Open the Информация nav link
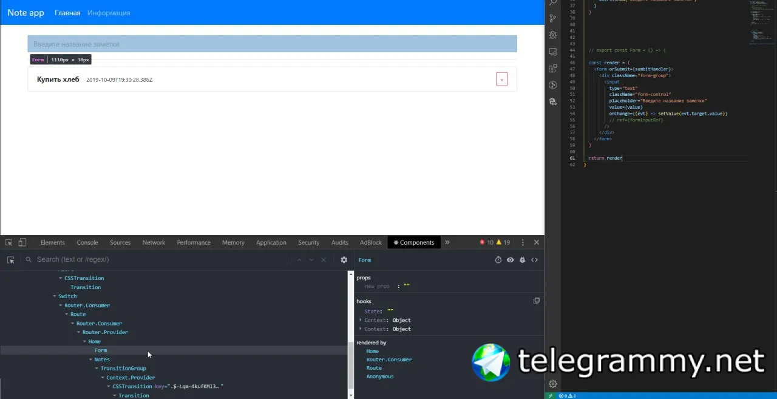The height and width of the screenshot is (399, 777). (x=109, y=13)
